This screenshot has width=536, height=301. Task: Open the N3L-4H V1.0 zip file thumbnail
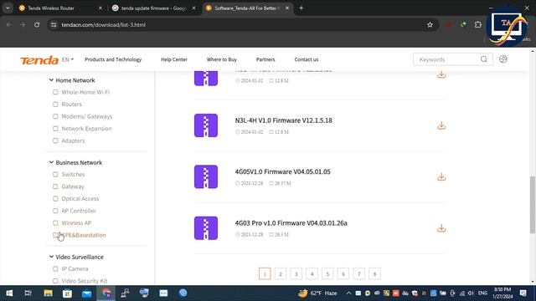click(x=206, y=125)
